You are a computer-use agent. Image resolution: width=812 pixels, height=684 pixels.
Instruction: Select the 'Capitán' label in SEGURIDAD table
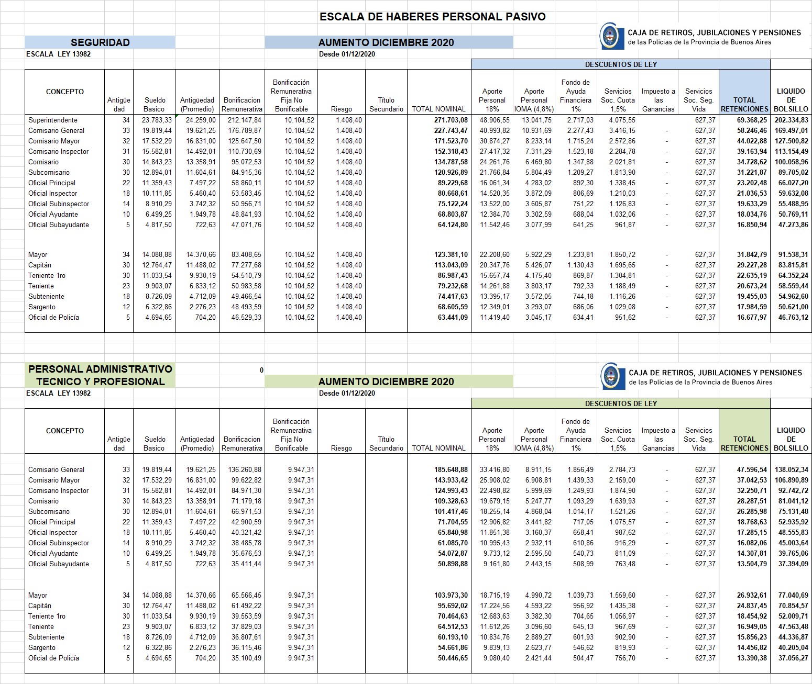[x=40, y=265]
